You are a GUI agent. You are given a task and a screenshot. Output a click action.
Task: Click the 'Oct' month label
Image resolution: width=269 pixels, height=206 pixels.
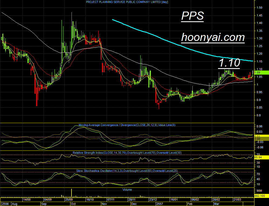click(73, 204)
